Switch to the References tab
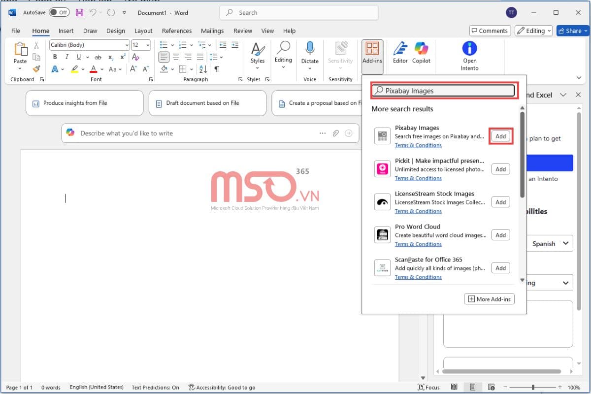Viewport: 591px width, 394px height. 176,31
